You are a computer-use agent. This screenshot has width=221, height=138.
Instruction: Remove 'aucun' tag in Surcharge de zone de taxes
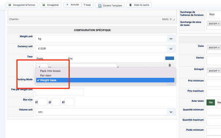pos(219,24)
